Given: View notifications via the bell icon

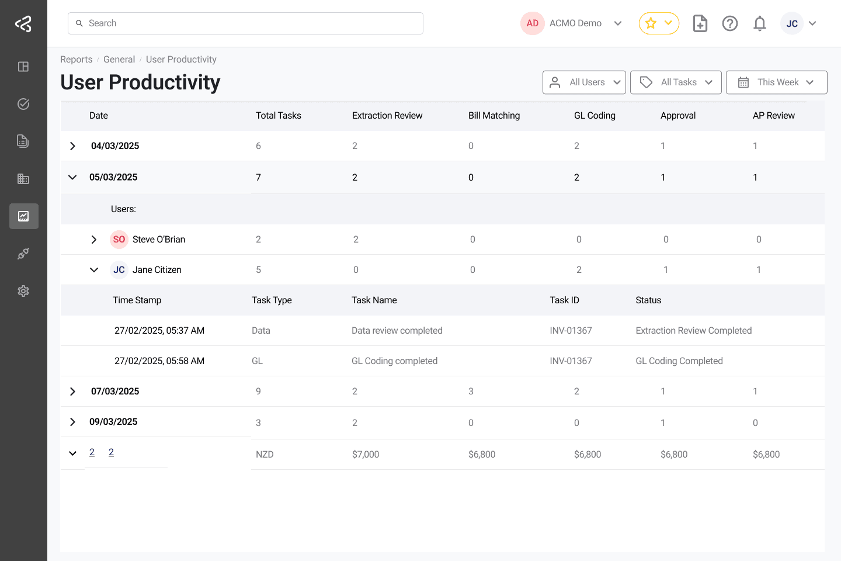Looking at the screenshot, I should click(x=760, y=23).
